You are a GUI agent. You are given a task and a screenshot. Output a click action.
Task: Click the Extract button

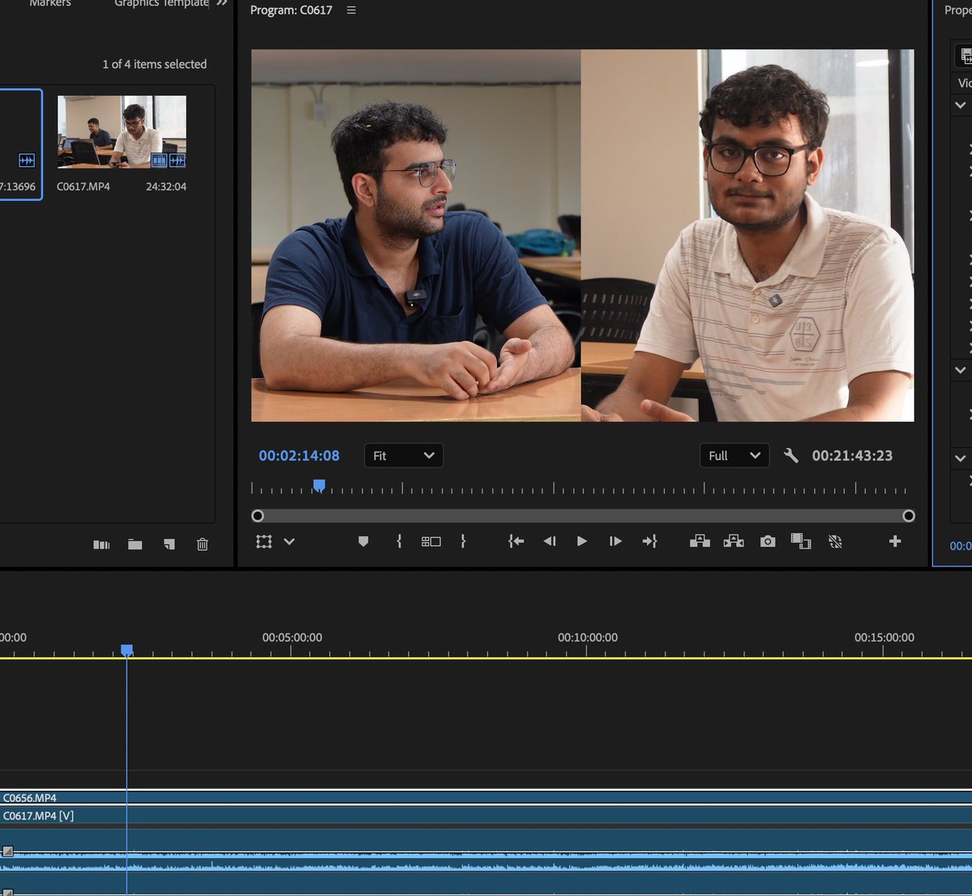734,541
